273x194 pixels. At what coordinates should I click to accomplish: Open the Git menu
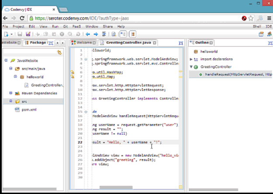pos(65,27)
